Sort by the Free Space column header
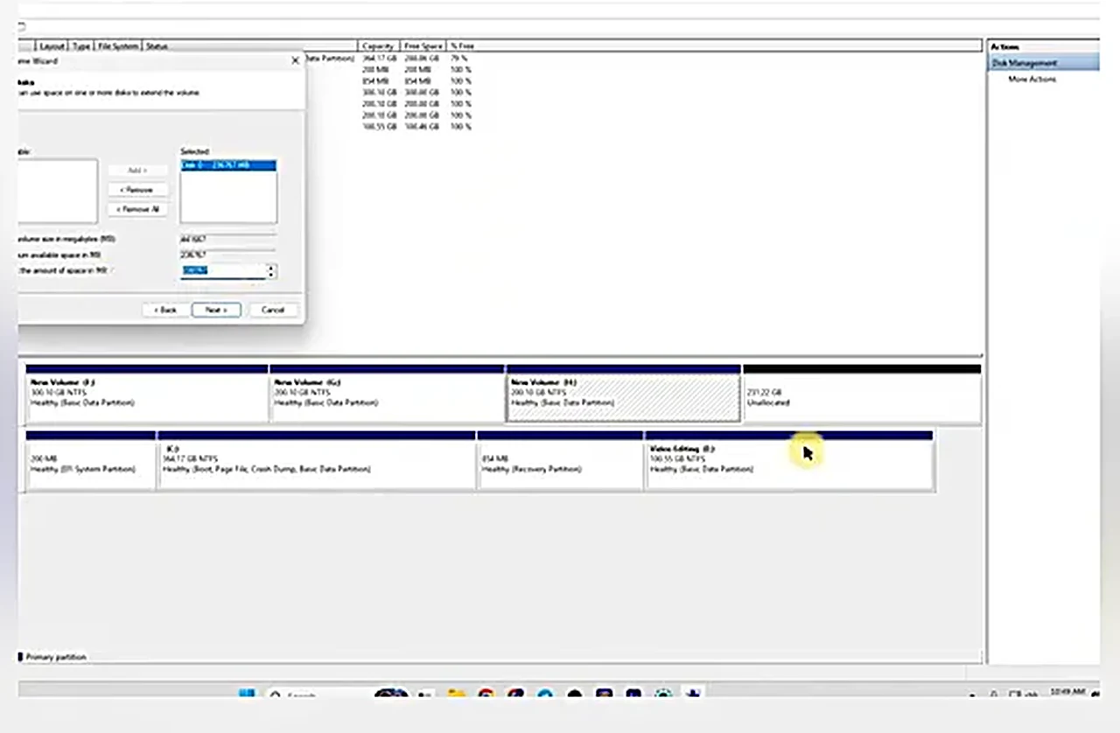Screen dimensions: 1120x733 tap(423, 45)
